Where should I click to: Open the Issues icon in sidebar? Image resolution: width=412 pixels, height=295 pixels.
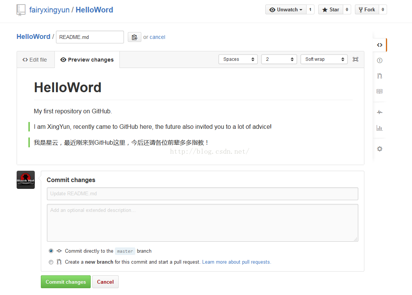coord(379,60)
